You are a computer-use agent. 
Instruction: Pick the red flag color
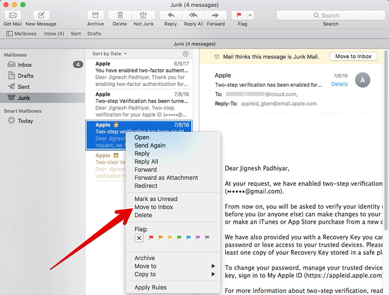click(151, 238)
